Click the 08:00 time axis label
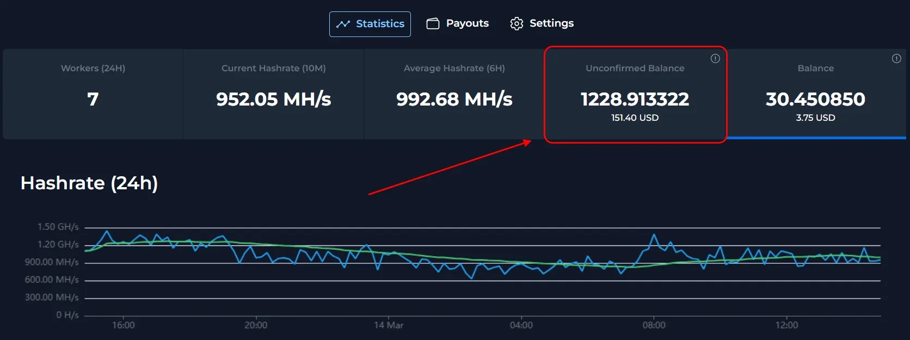 click(654, 325)
